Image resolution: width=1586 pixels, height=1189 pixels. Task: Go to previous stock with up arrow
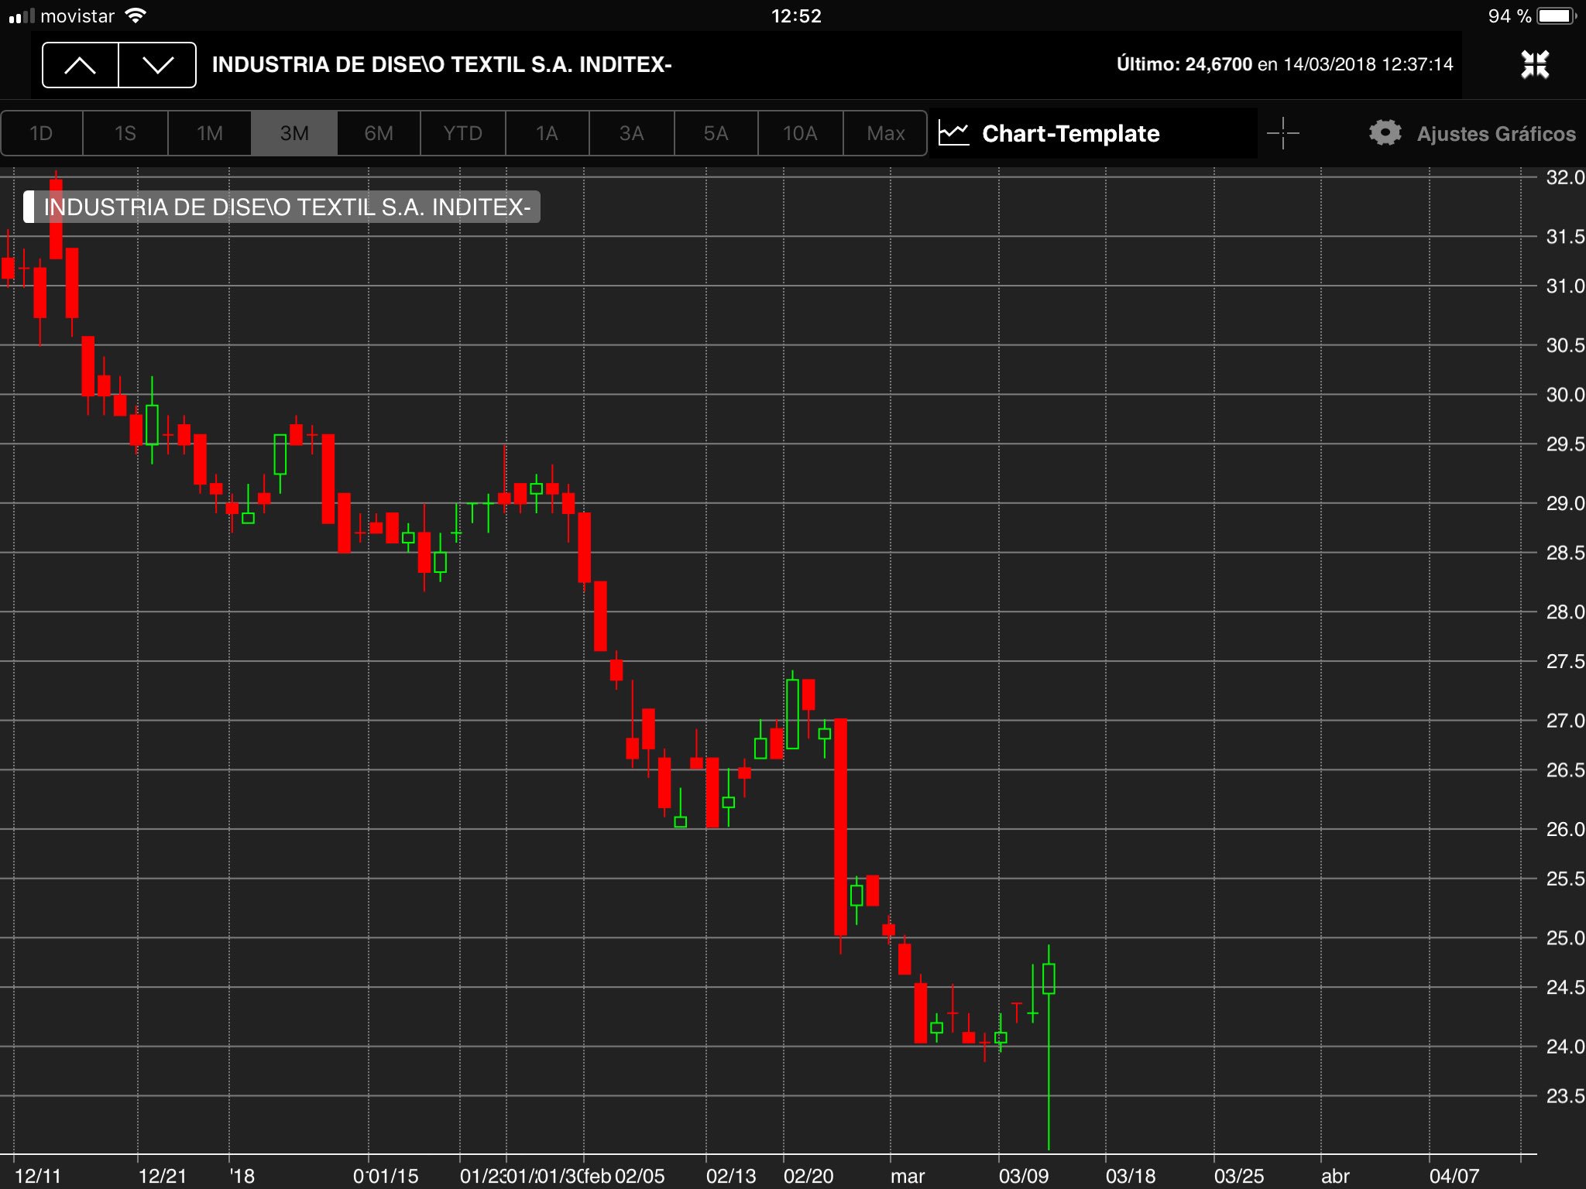[81, 65]
